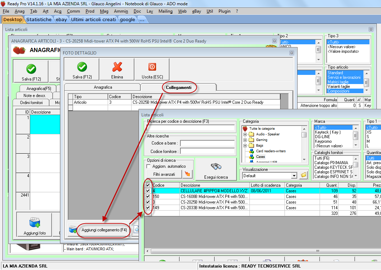Switch to Ultimi articoli creati tab
Viewport: 381px width, 270px height.
pos(94,19)
